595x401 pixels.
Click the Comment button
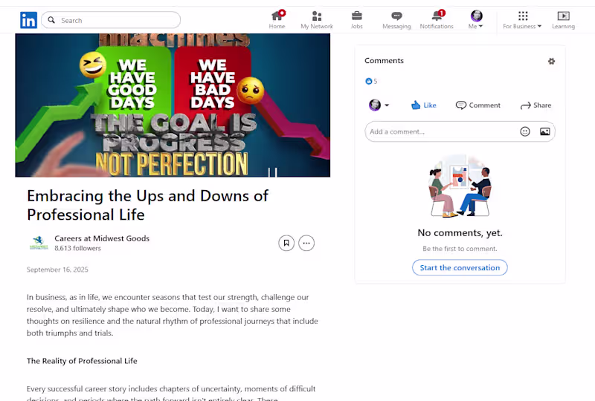pos(478,105)
